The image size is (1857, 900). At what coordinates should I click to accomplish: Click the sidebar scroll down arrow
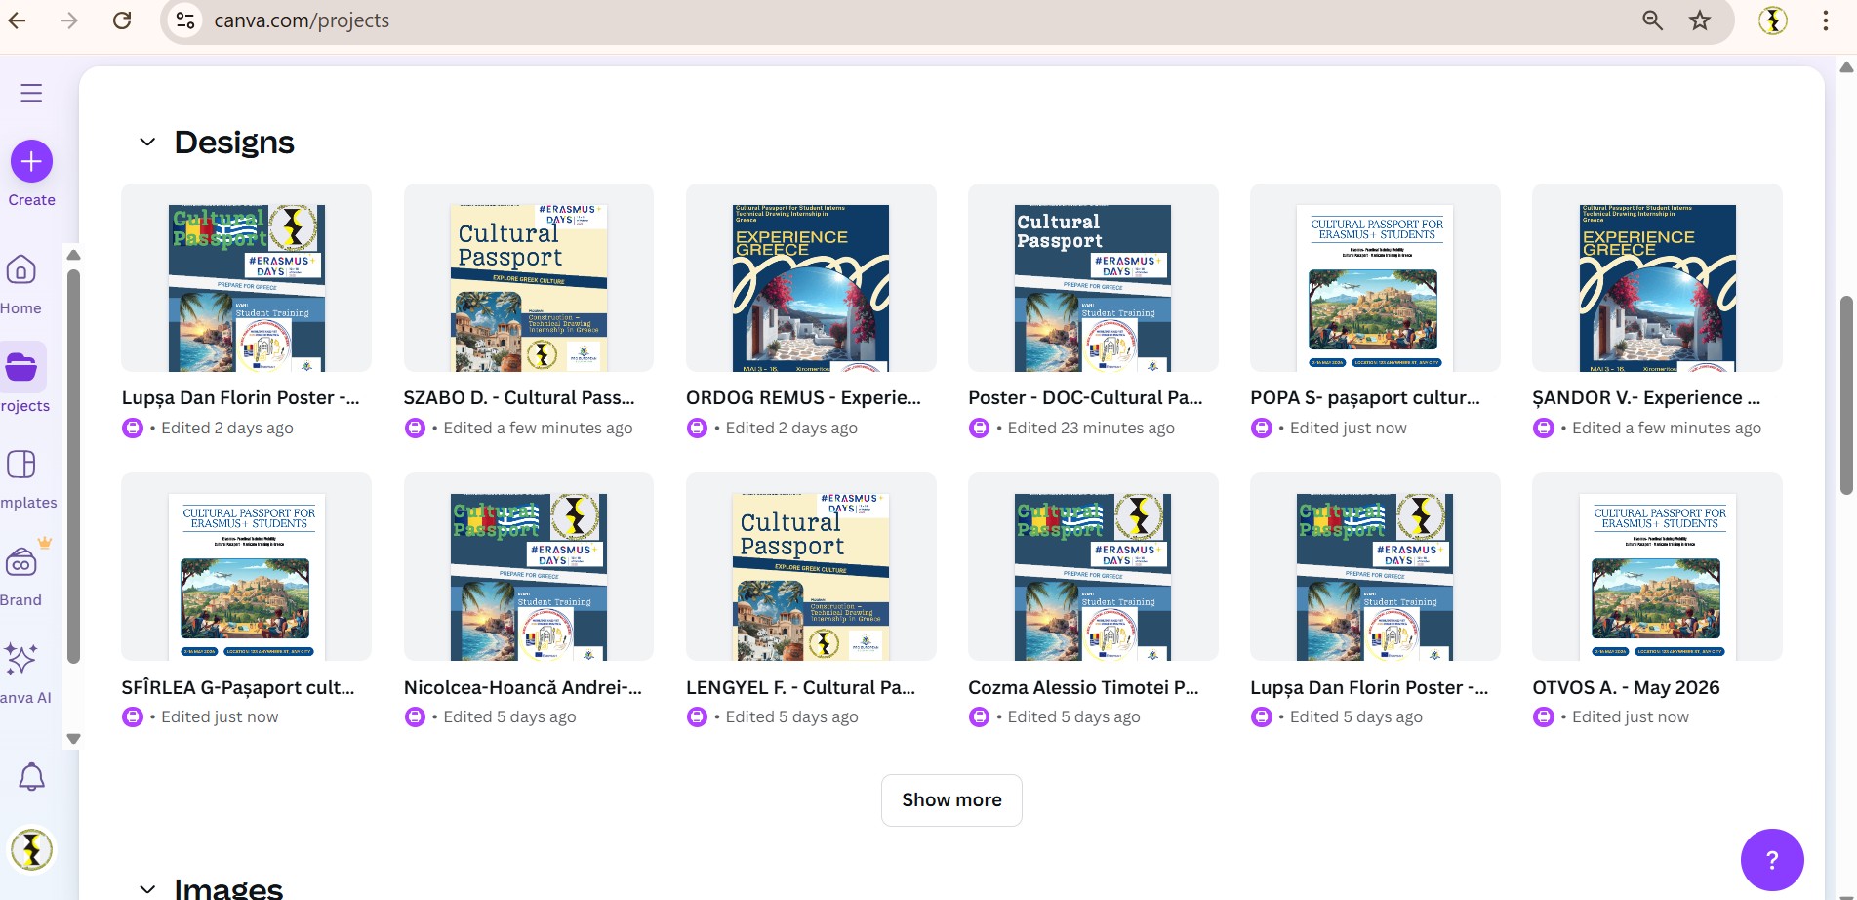click(x=73, y=739)
